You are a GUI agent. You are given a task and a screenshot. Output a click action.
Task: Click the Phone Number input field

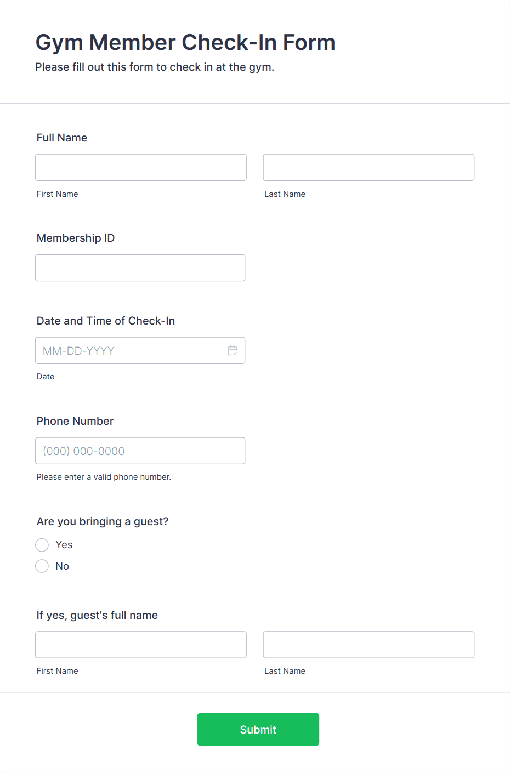(140, 451)
